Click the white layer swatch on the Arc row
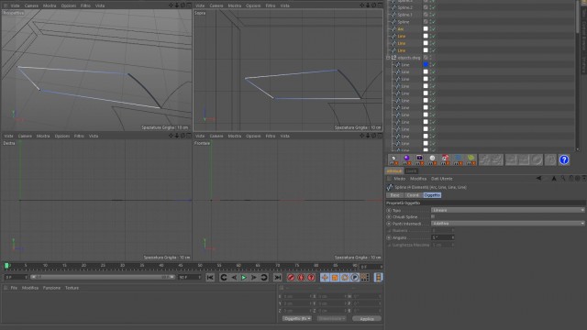Image resolution: width=587 pixels, height=330 pixels. point(426,28)
